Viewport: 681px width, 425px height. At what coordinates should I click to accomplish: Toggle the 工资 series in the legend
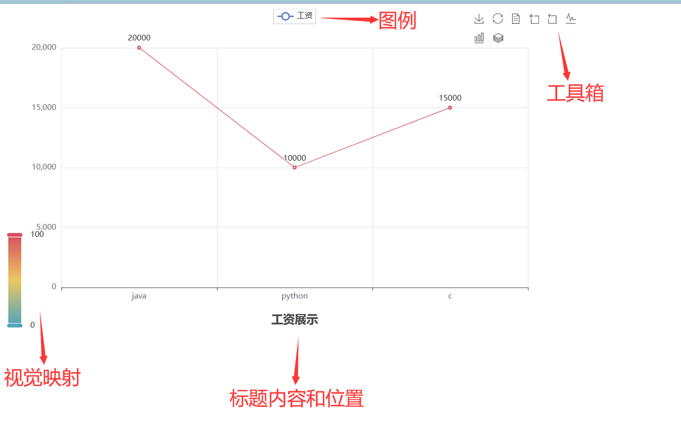tap(305, 16)
